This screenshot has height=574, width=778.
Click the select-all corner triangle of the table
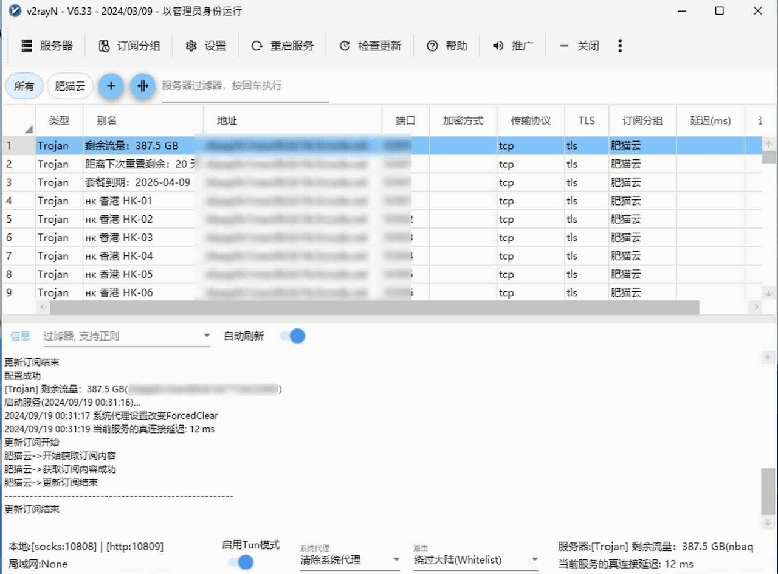click(28, 129)
